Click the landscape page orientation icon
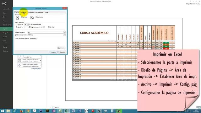Image resolution: width=201 pixels, height=113 pixels. point(32,18)
